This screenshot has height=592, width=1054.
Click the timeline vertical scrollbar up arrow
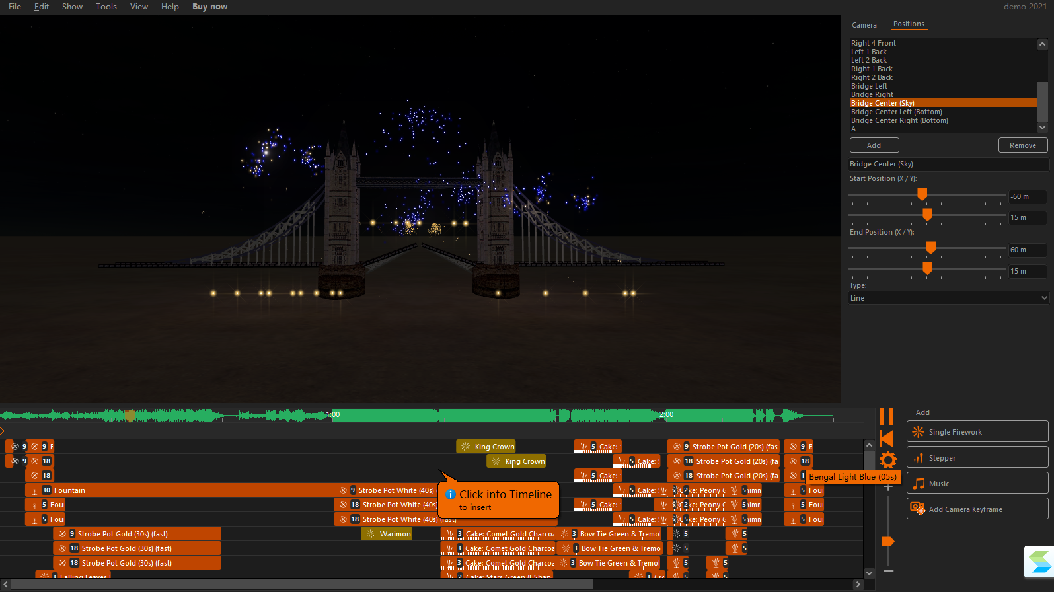[x=869, y=445]
